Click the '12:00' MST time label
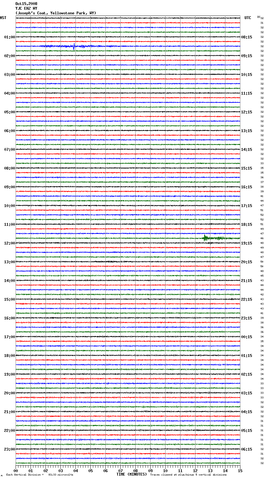265x479 pixels. click(x=10, y=243)
